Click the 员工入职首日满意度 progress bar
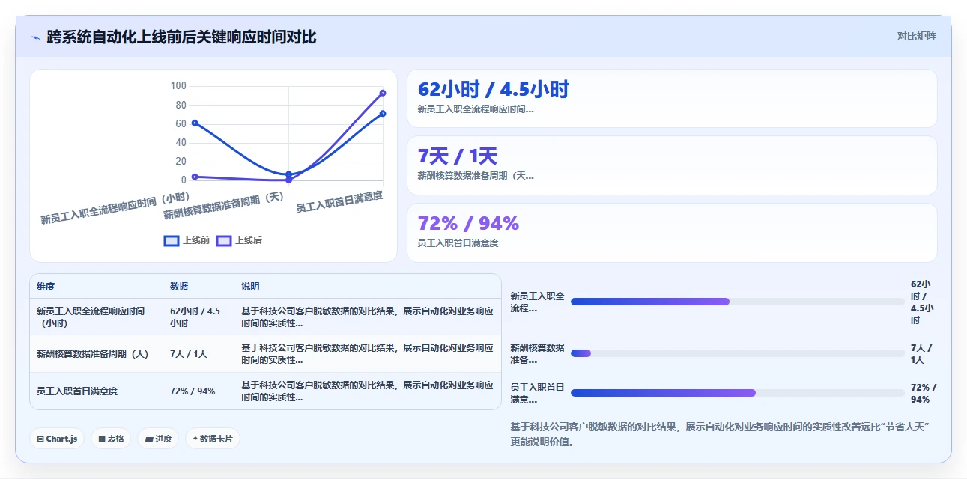This screenshot has height=479, width=967. click(x=737, y=393)
